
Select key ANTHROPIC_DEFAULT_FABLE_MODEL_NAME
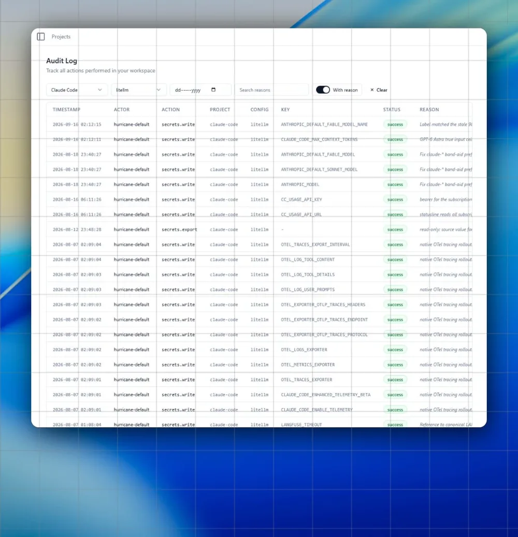coord(324,124)
